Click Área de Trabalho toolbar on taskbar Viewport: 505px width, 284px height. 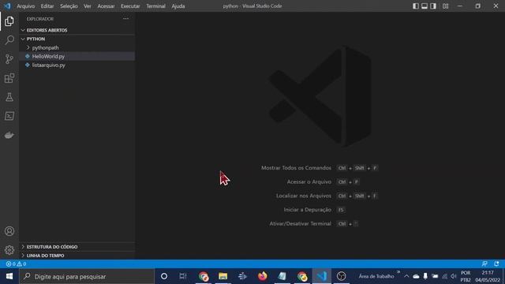tap(376, 276)
